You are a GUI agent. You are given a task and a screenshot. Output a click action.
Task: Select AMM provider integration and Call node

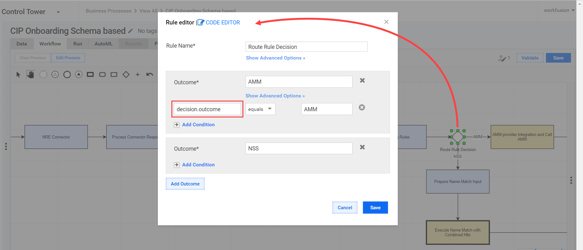[522, 137]
